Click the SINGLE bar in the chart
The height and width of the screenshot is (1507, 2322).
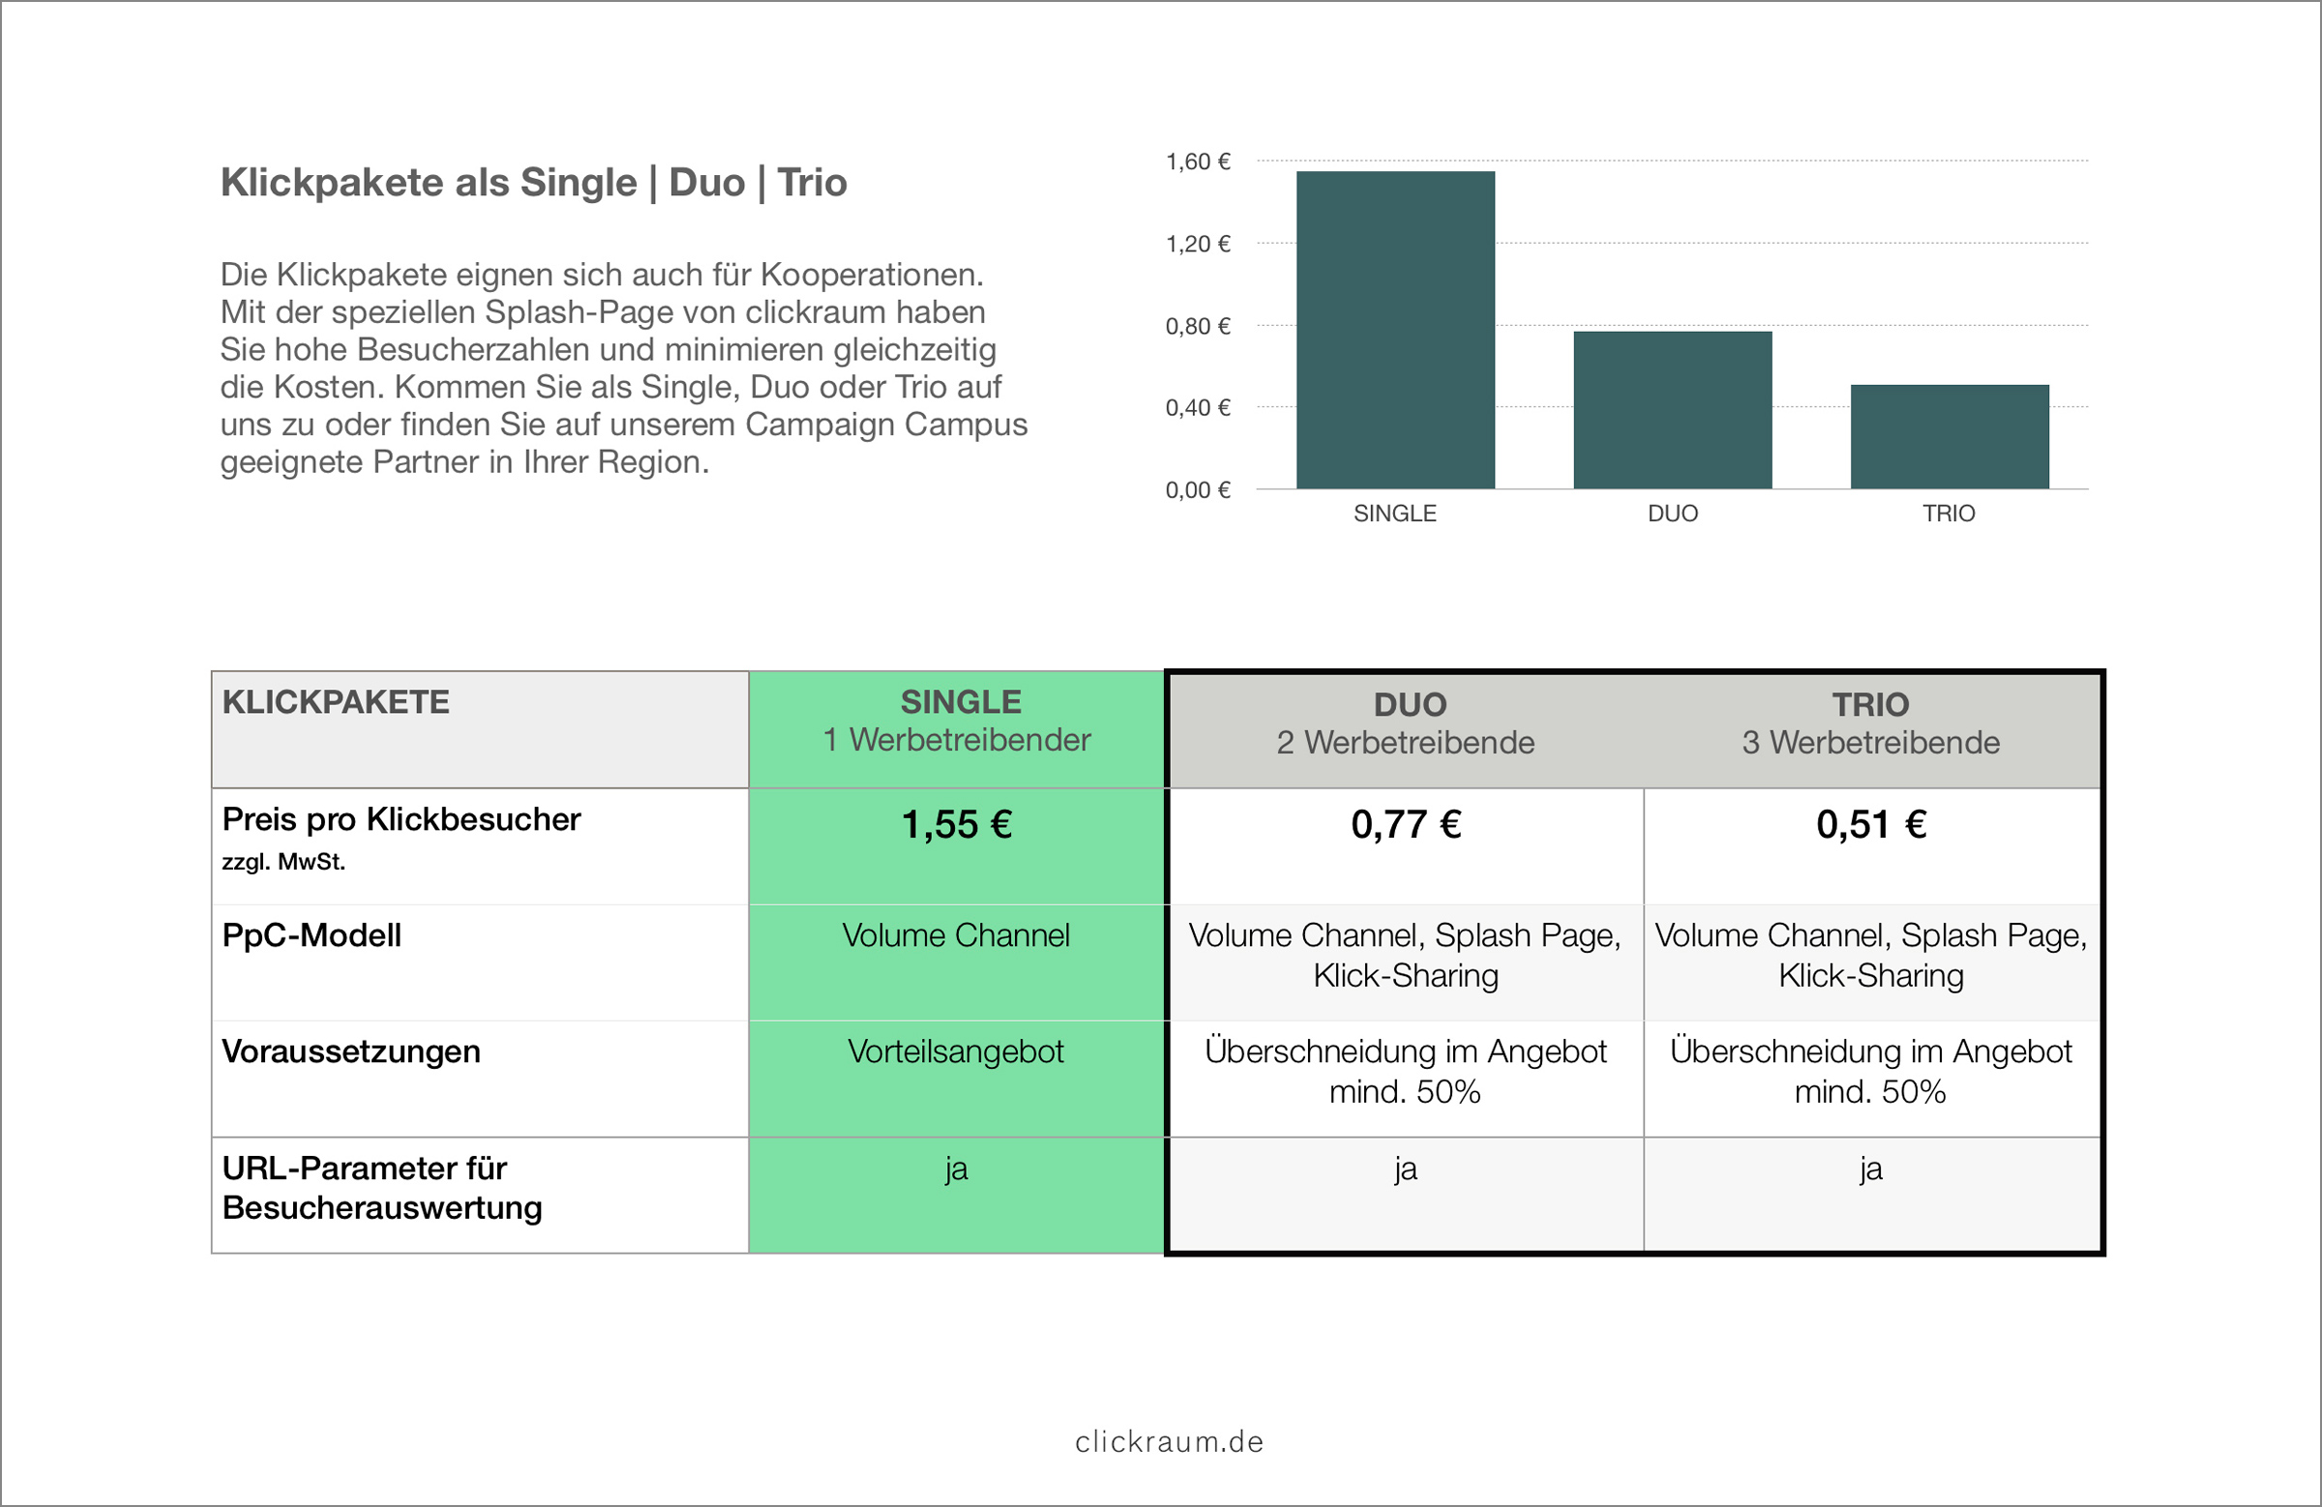(1395, 330)
